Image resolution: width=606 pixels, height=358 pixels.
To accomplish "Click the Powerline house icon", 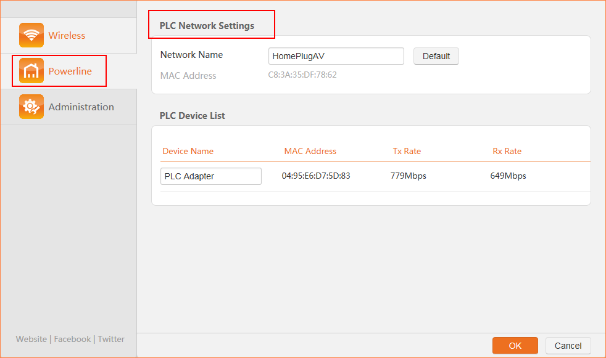I will [31, 71].
